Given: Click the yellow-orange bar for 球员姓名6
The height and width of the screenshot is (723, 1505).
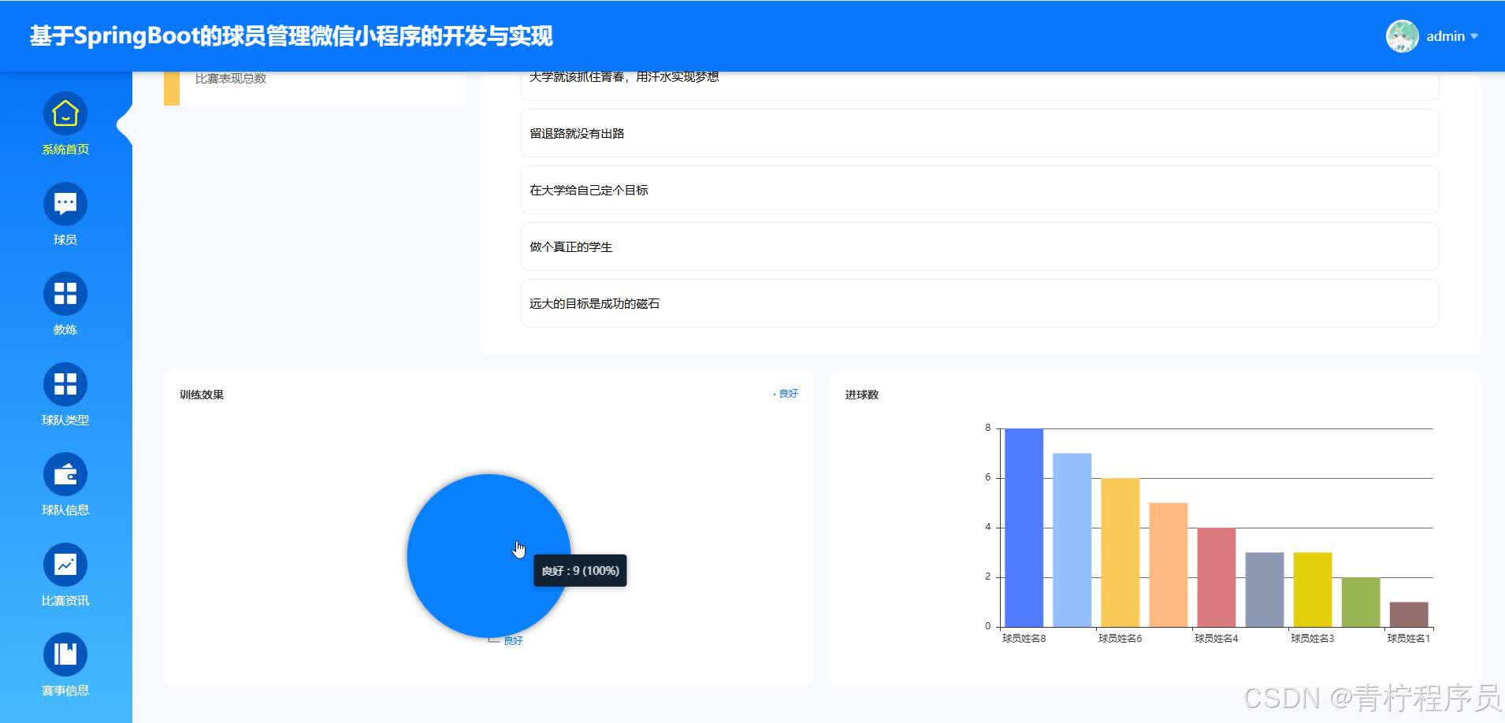Looking at the screenshot, I should point(1120,552).
